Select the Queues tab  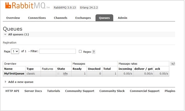tap(104, 18)
